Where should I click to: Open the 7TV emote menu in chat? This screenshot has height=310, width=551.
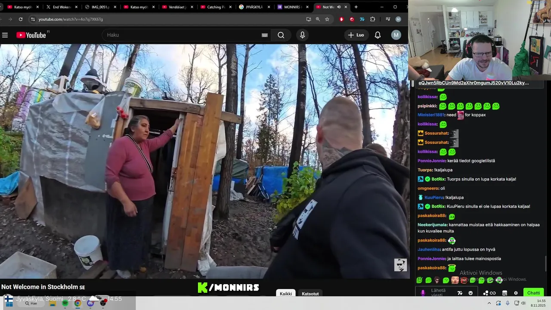tap(460, 293)
